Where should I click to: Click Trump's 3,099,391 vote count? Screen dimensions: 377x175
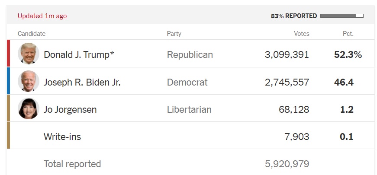click(x=287, y=55)
